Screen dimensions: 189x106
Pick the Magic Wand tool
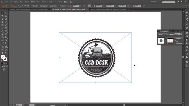[2, 16]
